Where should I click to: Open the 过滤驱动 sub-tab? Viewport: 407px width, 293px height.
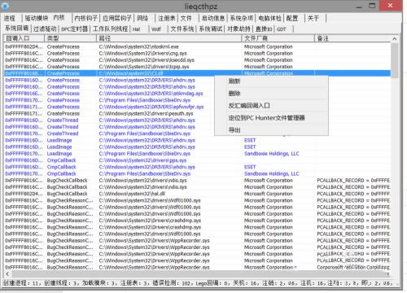click(45, 28)
